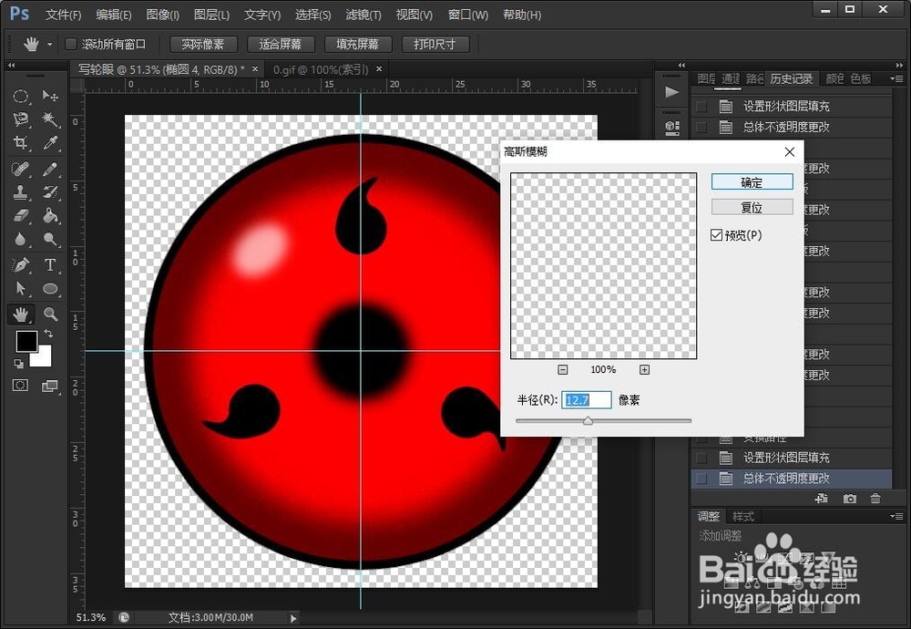Select the Dodge tool
911x629 pixels.
coord(50,239)
